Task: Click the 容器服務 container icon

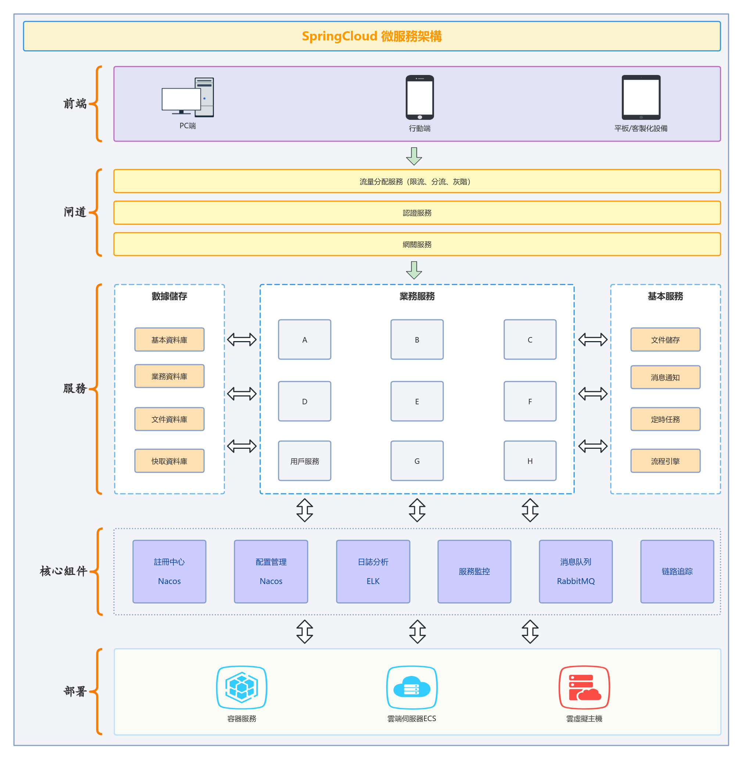Action: coord(241,687)
